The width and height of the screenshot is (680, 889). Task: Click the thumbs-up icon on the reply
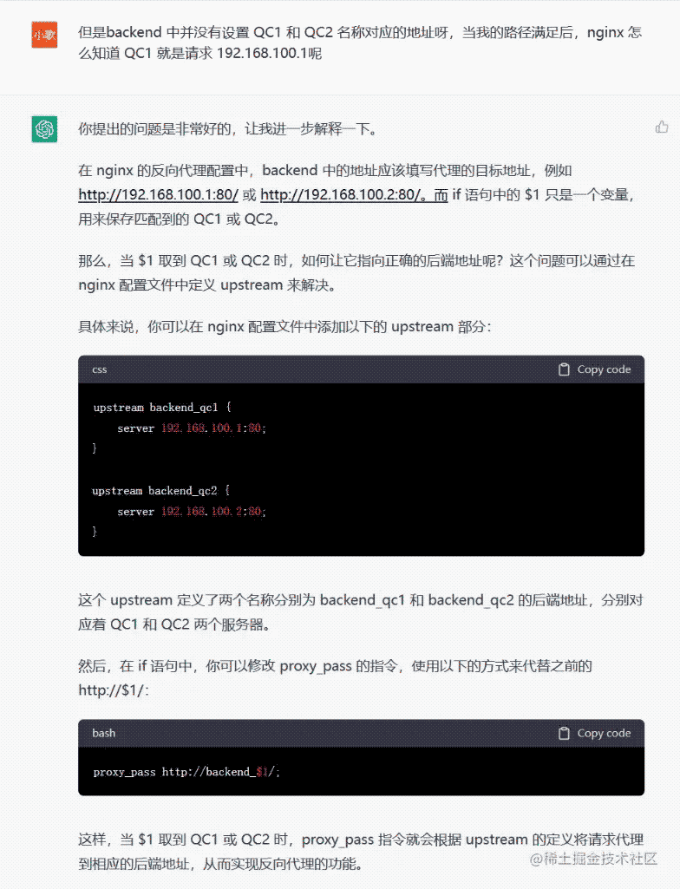click(x=661, y=127)
